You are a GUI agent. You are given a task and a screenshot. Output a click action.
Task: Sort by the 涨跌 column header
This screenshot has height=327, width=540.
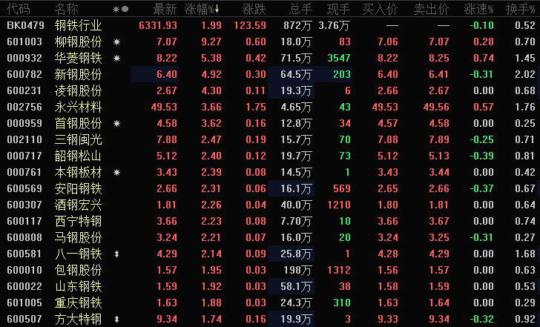click(x=254, y=10)
